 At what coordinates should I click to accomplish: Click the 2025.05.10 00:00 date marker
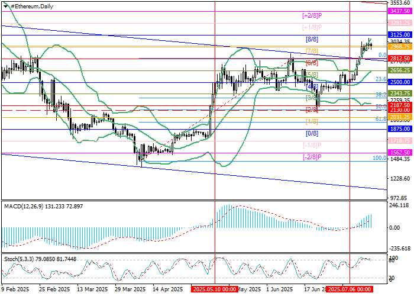coord(214,289)
